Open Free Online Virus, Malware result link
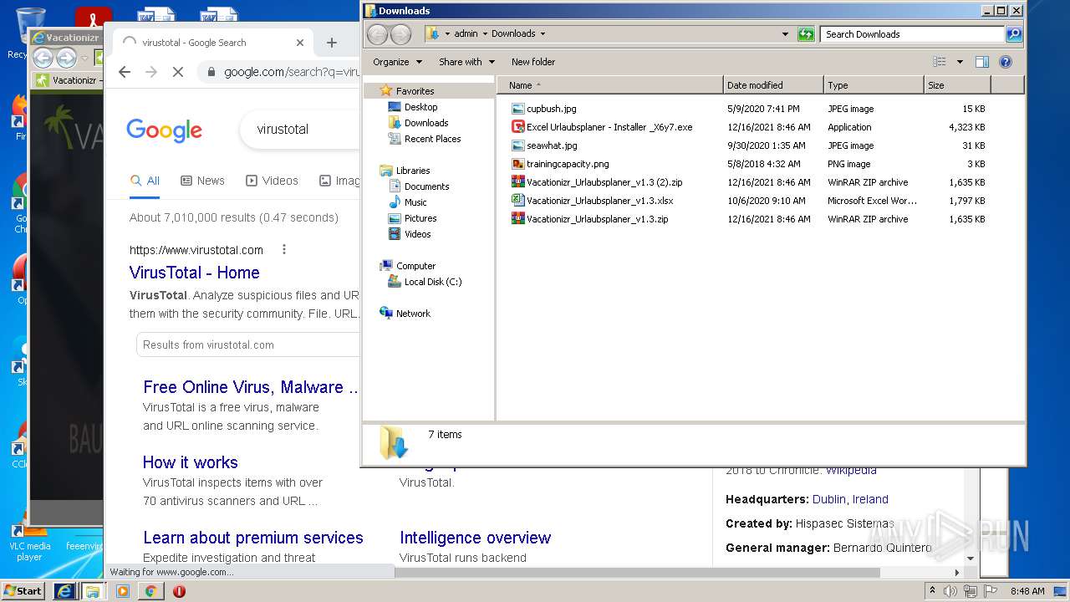 point(251,387)
